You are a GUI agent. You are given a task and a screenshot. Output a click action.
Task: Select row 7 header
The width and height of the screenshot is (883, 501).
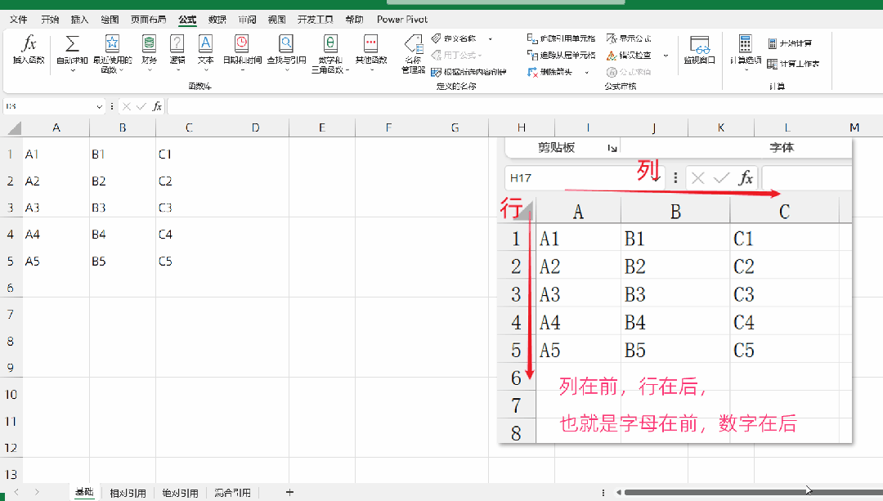click(11, 314)
